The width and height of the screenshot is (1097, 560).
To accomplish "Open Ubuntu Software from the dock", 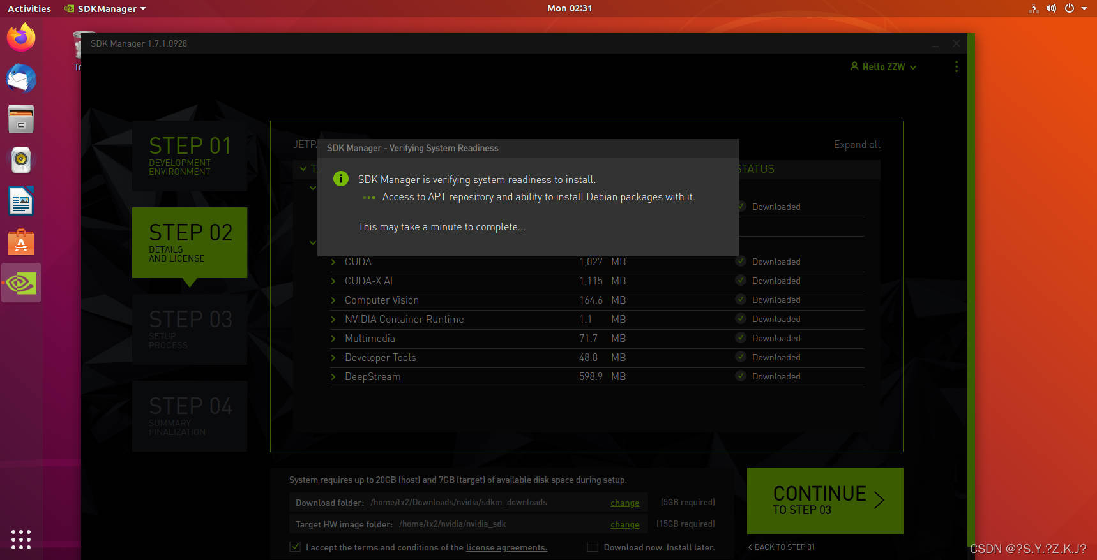I will [x=21, y=242].
